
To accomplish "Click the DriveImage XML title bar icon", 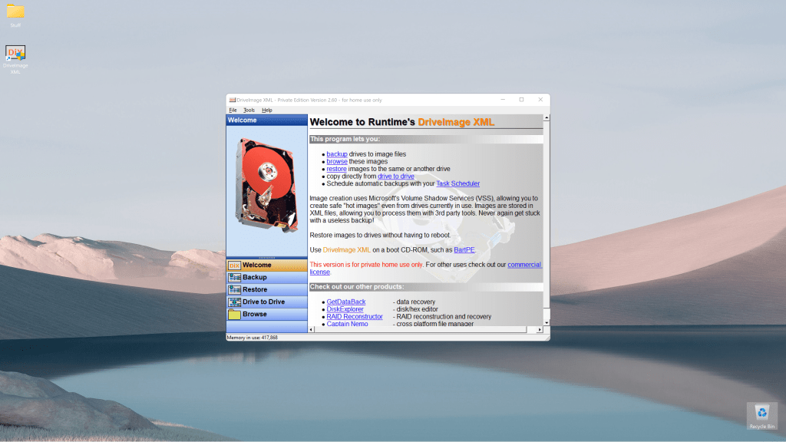I will click(232, 101).
